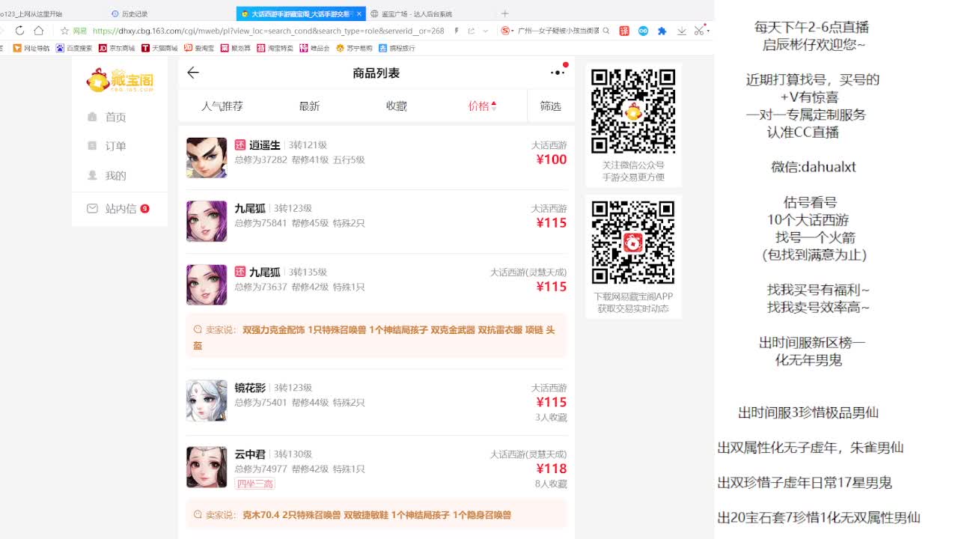Open the 京东商城 bookmark
958x539 pixels.
(117, 48)
